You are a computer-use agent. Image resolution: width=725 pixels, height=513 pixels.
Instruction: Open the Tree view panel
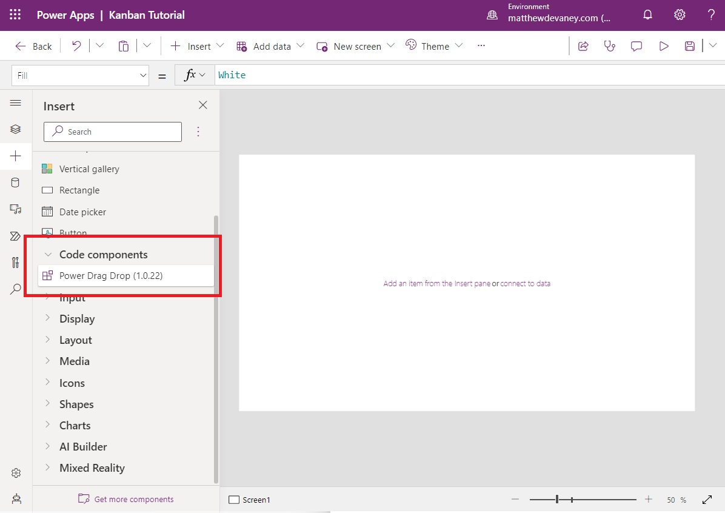click(x=16, y=129)
